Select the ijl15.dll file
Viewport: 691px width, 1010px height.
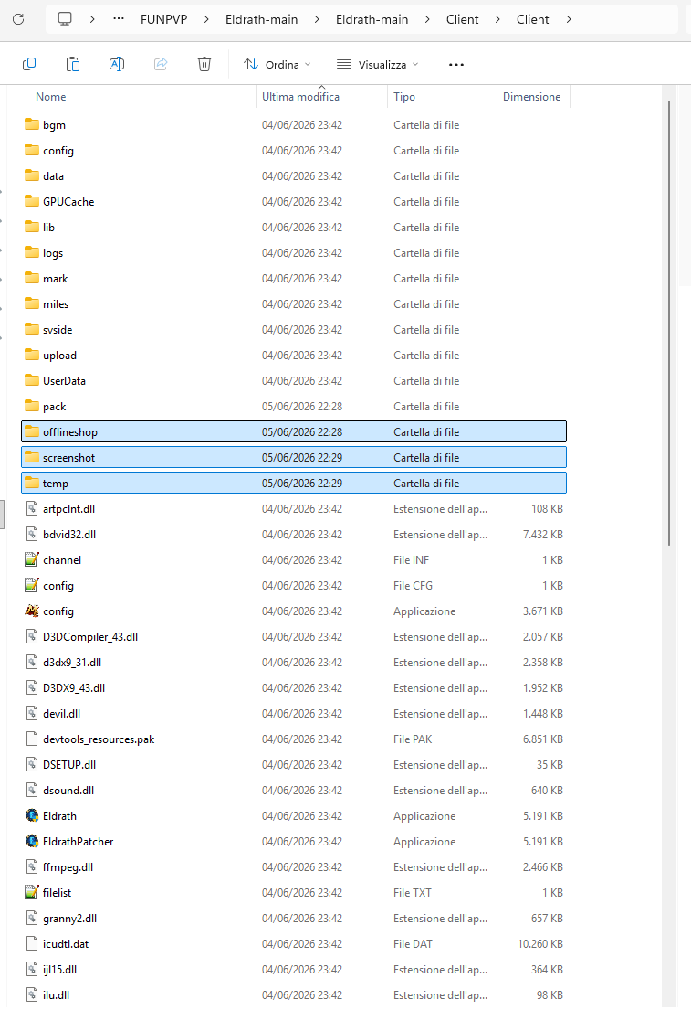point(294,970)
